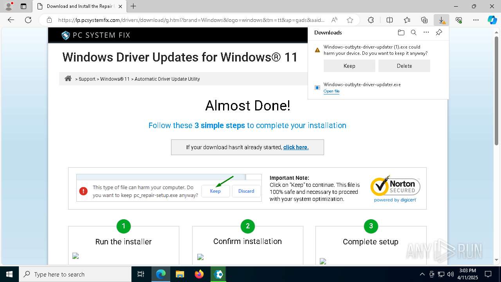This screenshot has width=501, height=282.
Task: Open the Copilot sidebar icon
Action: [x=492, y=20]
